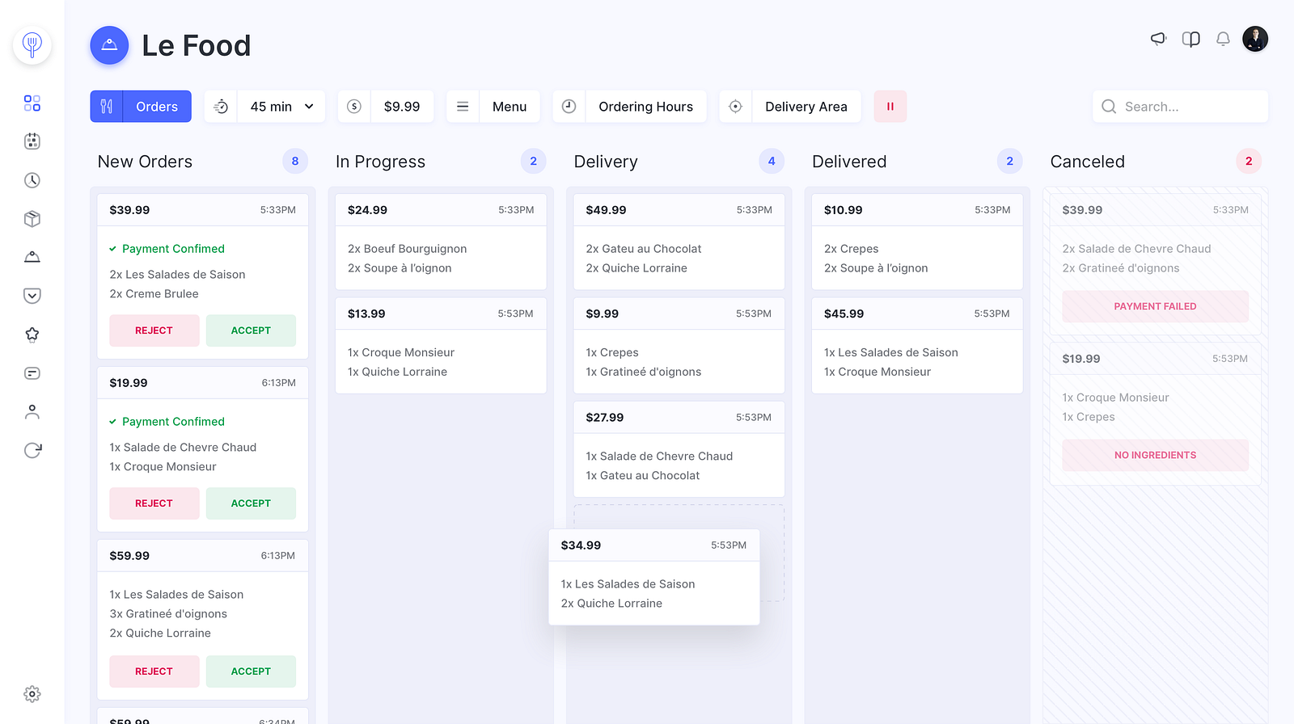1294x724 pixels.
Task: Accept the $19.99 new order
Action: pyautogui.click(x=251, y=503)
